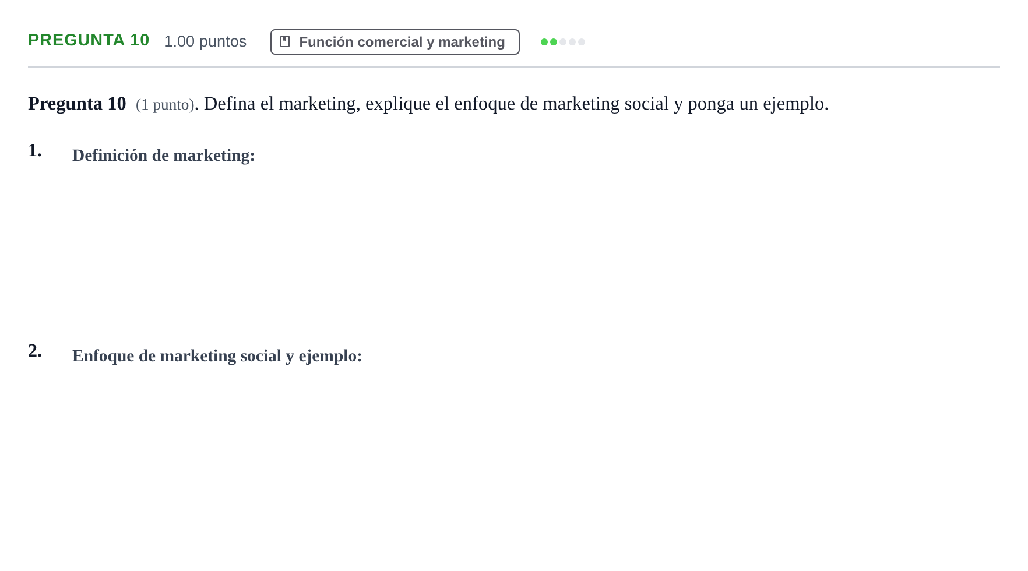Image resolution: width=1028 pixels, height=571 pixels.
Task: Click the horizontal divider beneath the header
Action: (514, 67)
